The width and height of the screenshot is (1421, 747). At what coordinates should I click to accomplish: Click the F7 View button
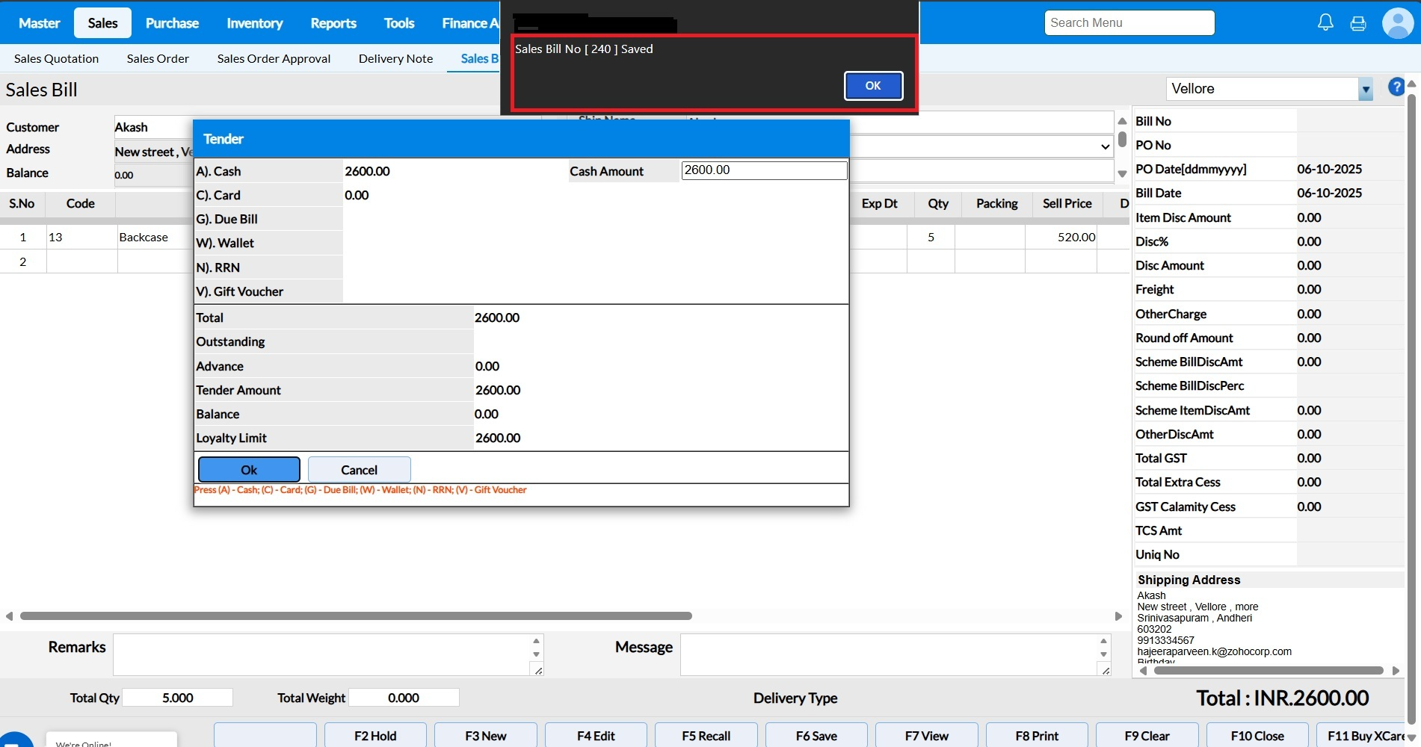[927, 736]
